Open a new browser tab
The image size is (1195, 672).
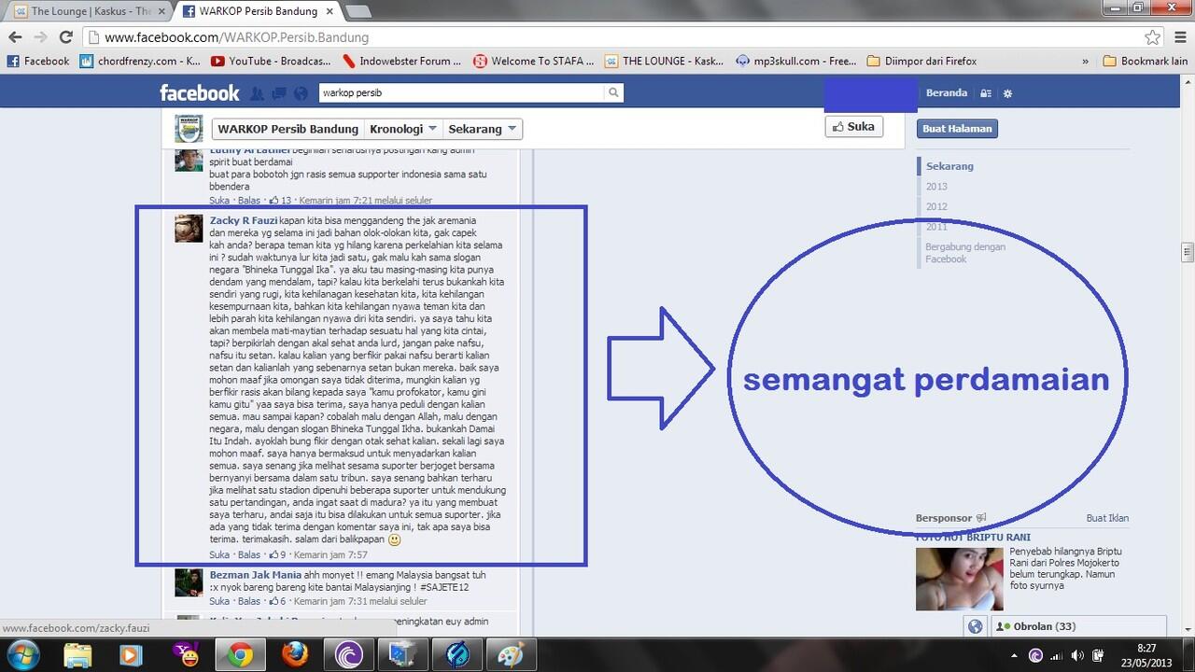[x=359, y=11]
